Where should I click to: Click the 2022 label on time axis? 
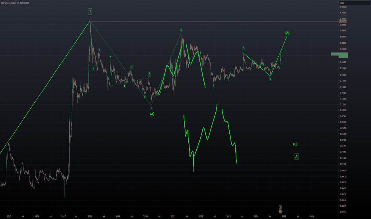201,216
